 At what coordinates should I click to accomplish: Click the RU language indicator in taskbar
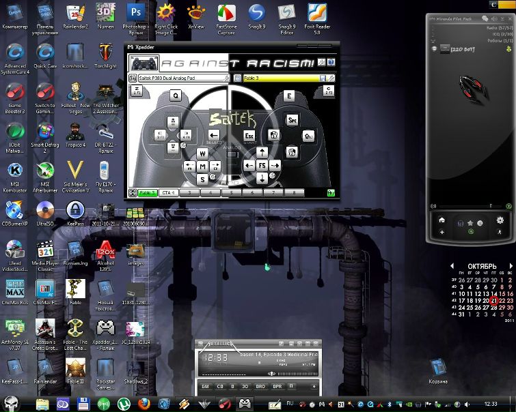pyautogui.click(x=290, y=403)
